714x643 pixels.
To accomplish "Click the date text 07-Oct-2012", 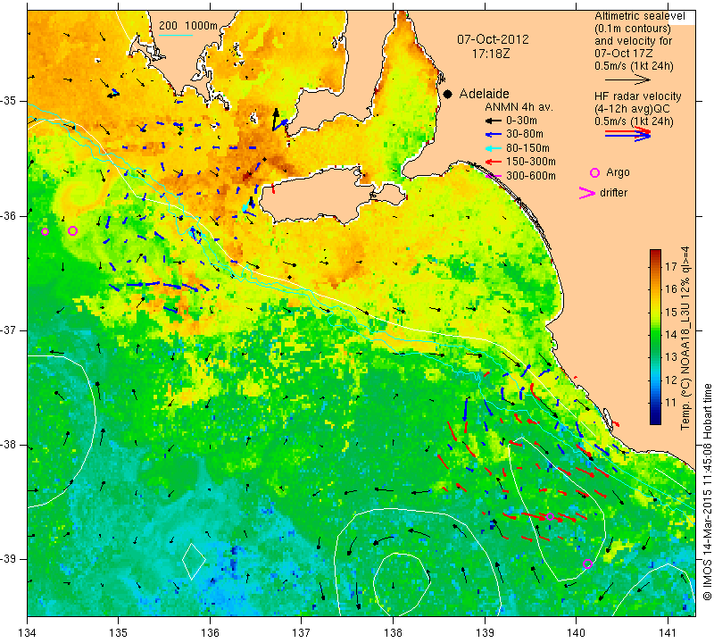I will click(494, 39).
